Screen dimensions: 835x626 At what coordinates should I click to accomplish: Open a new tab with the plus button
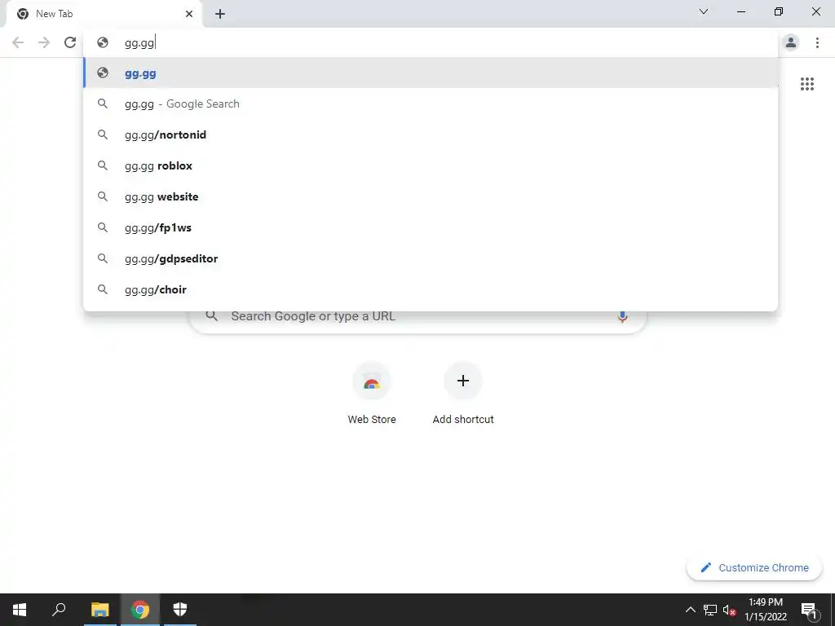[220, 15]
